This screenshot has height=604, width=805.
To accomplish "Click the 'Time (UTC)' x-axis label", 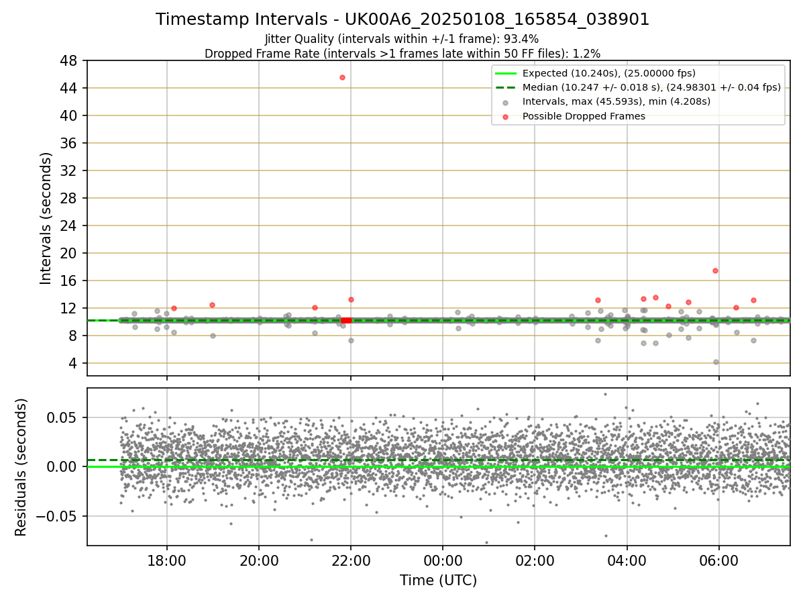I will (439, 581).
